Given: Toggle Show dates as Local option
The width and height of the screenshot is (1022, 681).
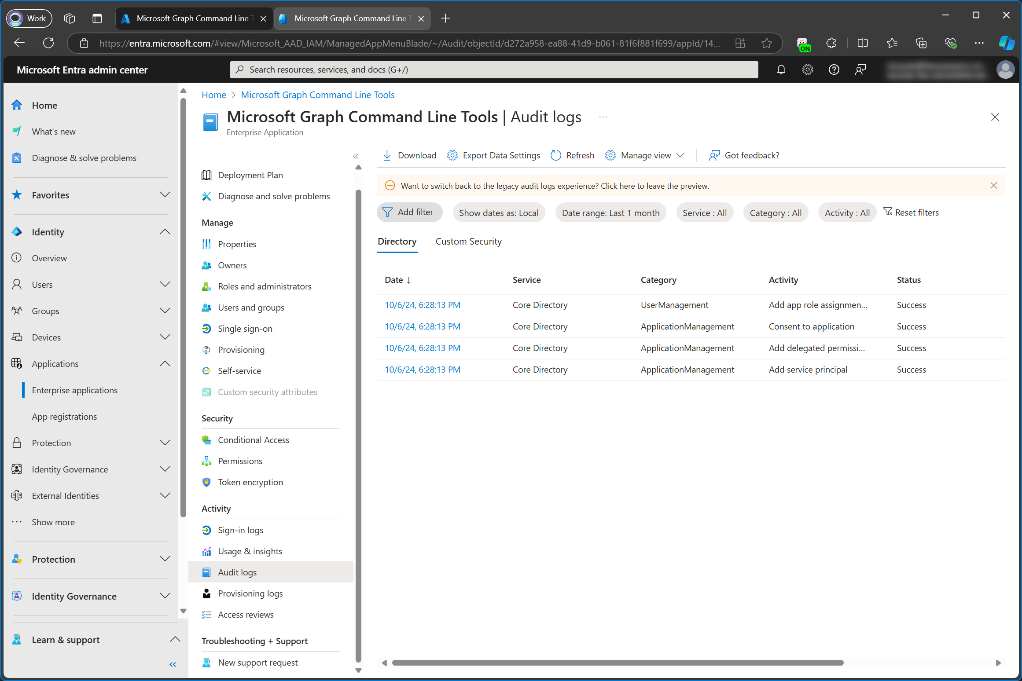Looking at the screenshot, I should coord(498,212).
